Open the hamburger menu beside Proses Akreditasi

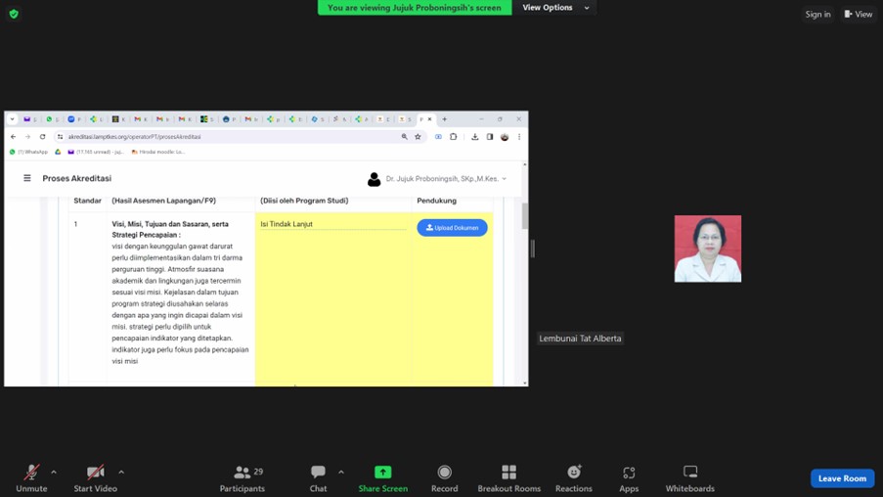pos(27,178)
